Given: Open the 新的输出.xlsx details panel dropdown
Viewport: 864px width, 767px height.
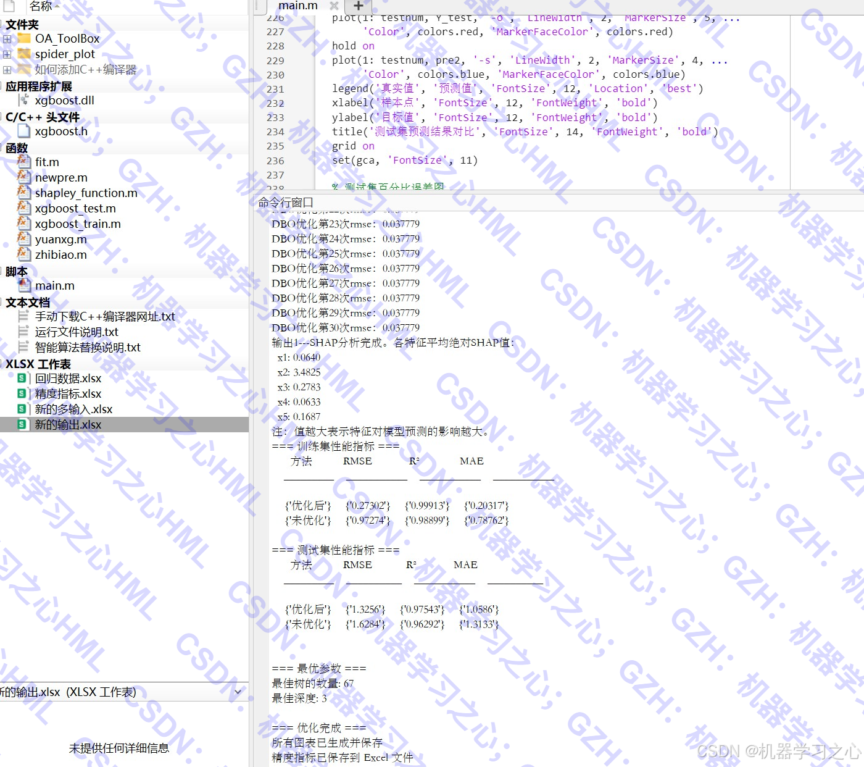Looking at the screenshot, I should tap(238, 692).
